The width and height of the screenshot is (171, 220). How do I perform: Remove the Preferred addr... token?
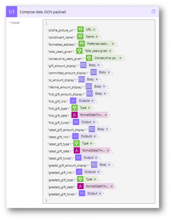pos(113,44)
